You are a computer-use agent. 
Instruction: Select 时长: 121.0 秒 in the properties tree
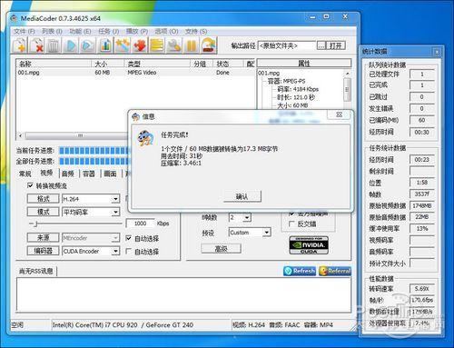click(296, 97)
